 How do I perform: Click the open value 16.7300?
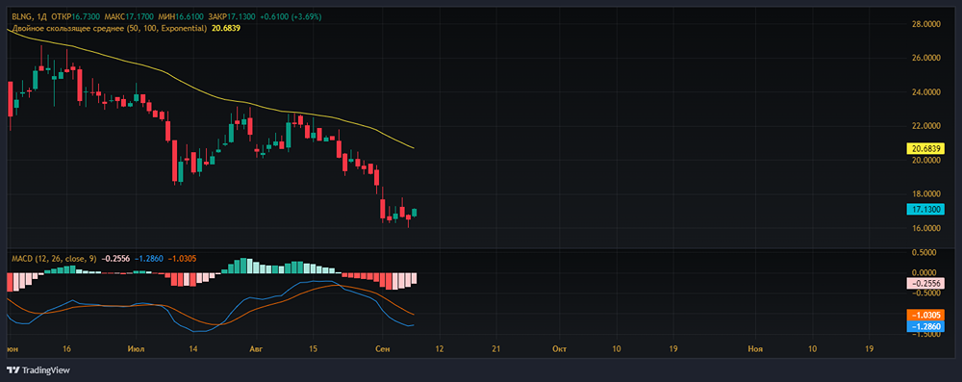pos(86,16)
